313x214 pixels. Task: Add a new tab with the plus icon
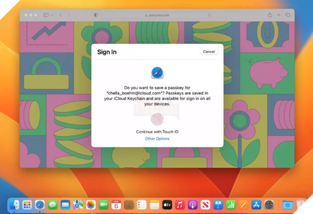pos(279,15)
